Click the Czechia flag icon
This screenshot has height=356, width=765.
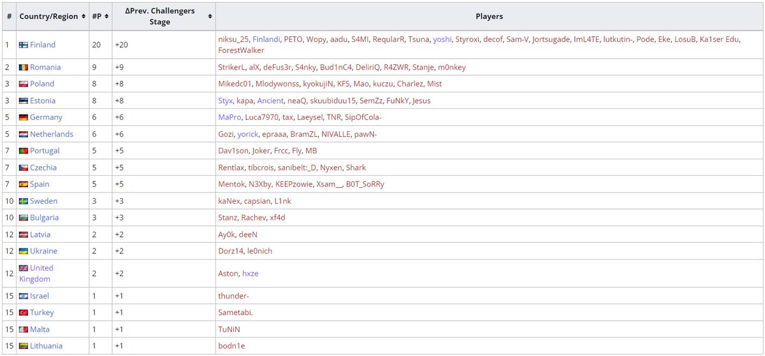click(x=24, y=168)
